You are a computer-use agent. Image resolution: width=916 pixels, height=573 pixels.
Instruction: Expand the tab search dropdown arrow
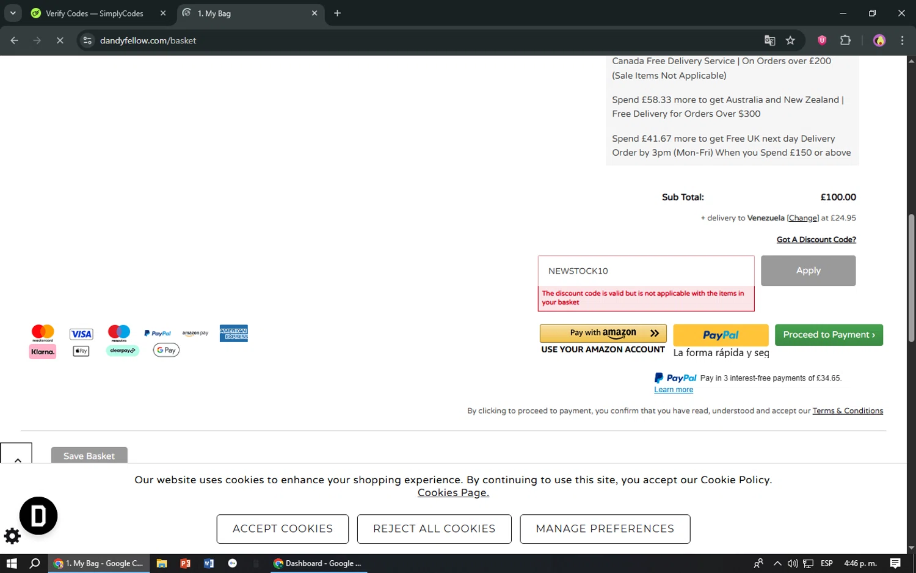(x=13, y=13)
